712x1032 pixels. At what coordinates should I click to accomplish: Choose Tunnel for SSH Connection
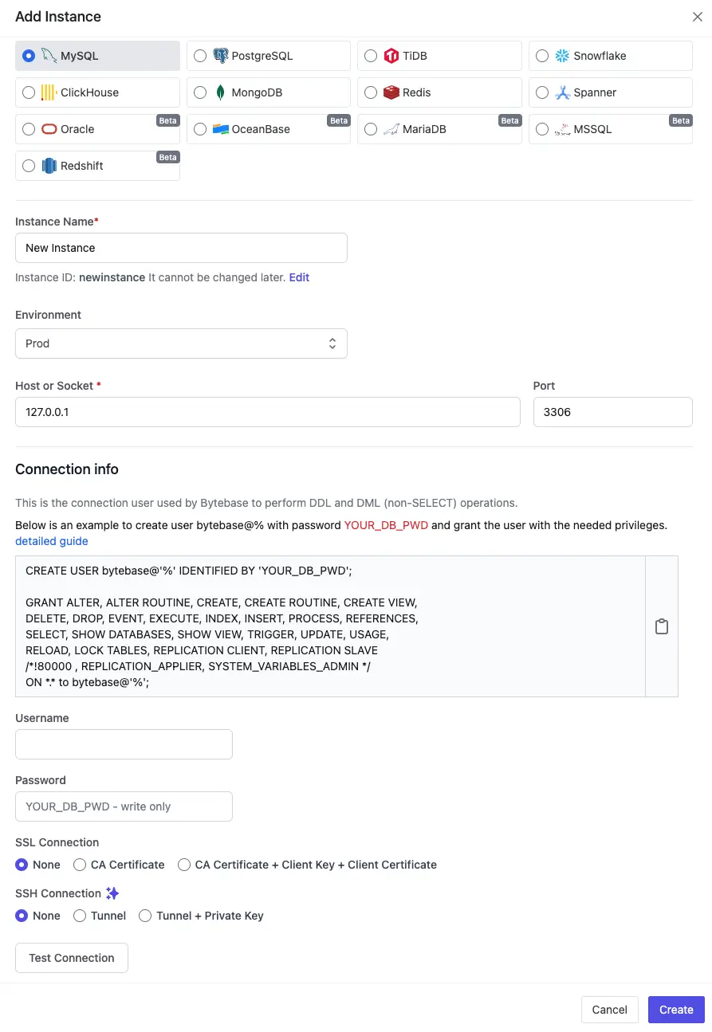(x=80, y=916)
